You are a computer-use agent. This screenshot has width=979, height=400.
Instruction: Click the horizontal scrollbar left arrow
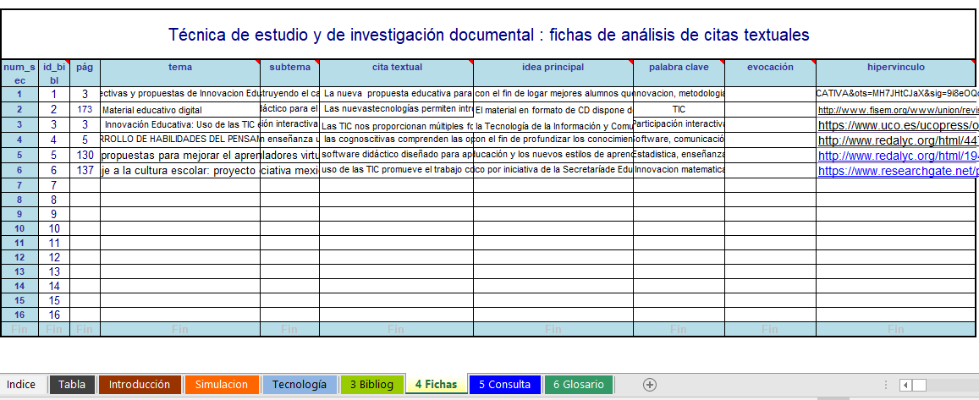pos(905,385)
